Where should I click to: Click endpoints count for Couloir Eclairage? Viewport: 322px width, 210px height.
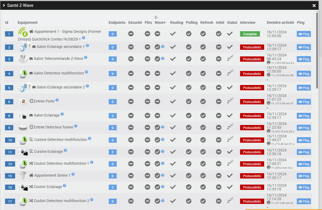pos(112,187)
